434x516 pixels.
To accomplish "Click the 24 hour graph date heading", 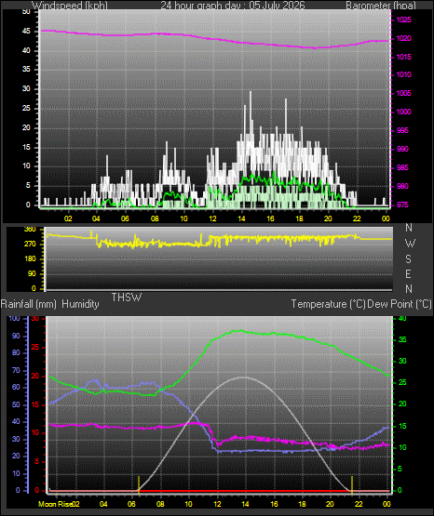I will pyautogui.click(x=233, y=6).
